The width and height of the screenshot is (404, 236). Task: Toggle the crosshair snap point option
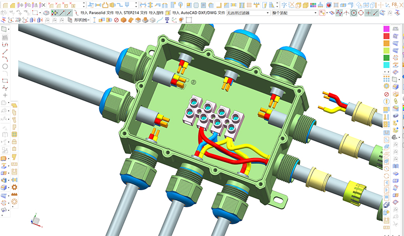369,13
